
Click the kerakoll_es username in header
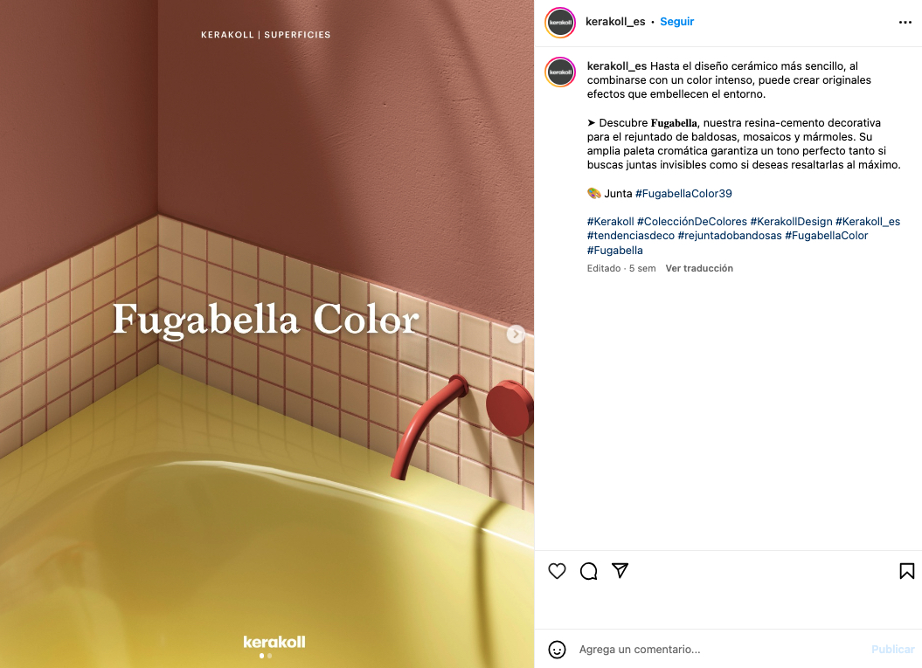coord(615,22)
